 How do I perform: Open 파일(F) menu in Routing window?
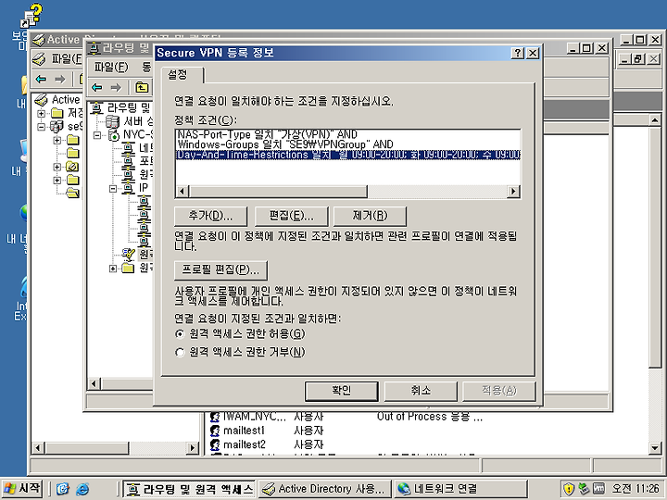(x=110, y=67)
